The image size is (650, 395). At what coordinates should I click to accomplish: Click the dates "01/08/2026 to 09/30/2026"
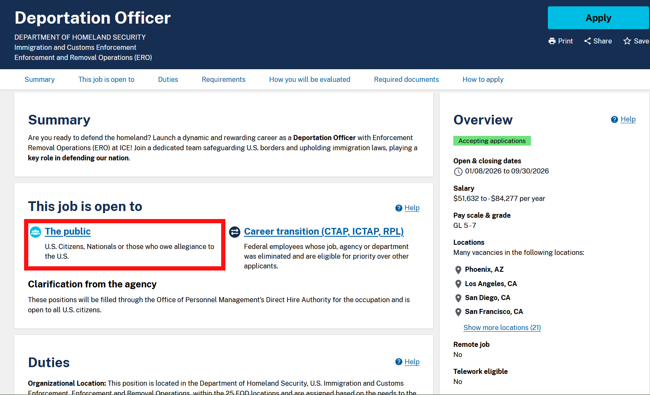coord(507,171)
